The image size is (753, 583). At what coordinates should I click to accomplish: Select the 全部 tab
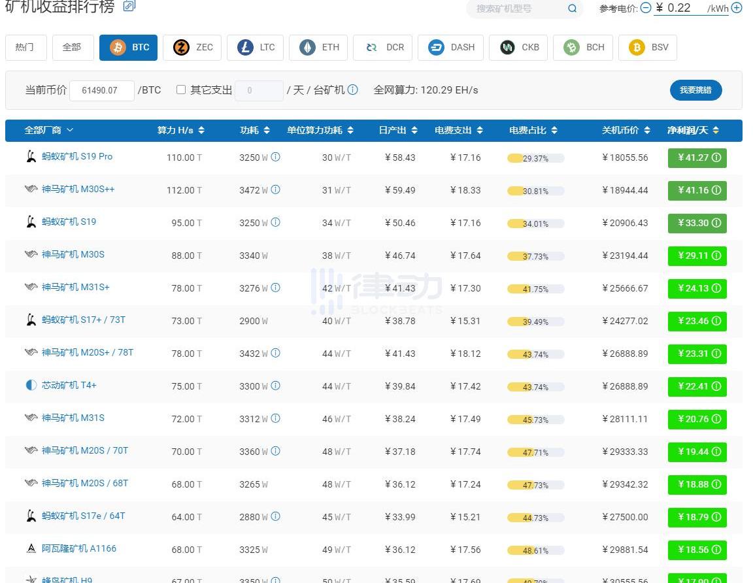point(73,48)
